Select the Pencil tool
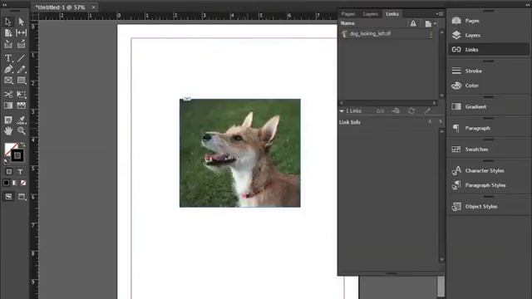532x299 pixels. (21, 70)
